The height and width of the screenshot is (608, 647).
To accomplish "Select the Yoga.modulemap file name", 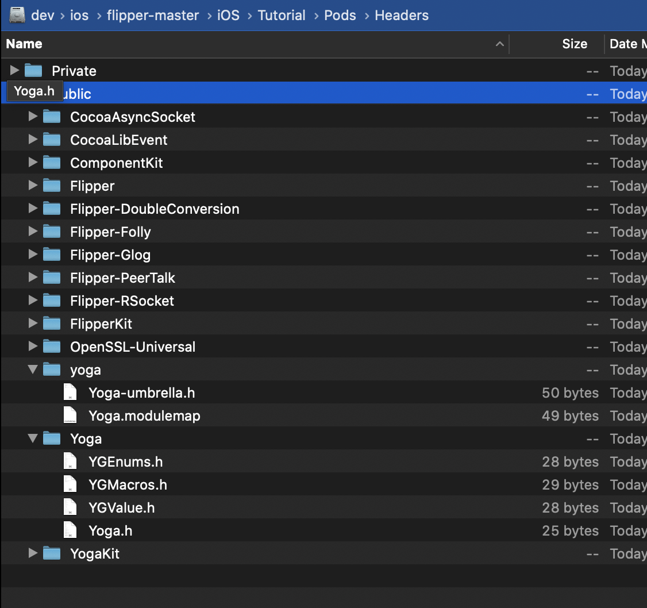I will [144, 415].
